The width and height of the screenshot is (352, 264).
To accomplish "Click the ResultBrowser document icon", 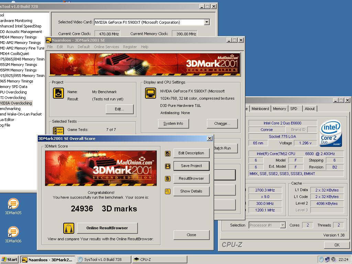I will tap(168, 179).
